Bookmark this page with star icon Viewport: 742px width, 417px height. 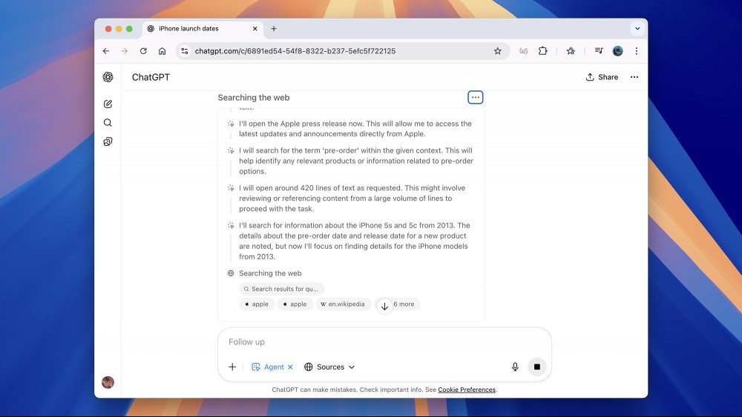pos(497,51)
